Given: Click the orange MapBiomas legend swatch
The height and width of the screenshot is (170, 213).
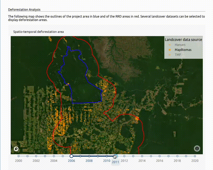Looking at the screenshot, I should (170, 50).
